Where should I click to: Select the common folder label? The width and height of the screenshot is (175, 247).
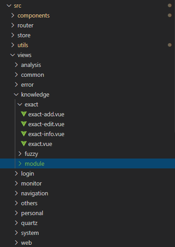click(33, 75)
